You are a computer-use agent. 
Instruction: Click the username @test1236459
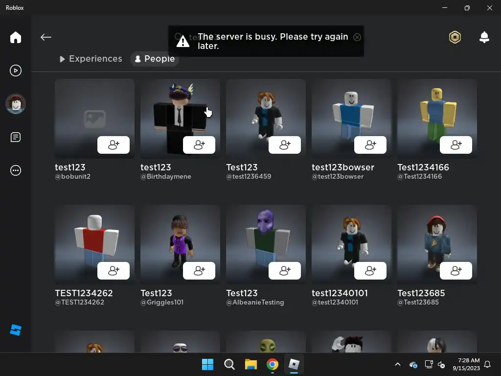click(x=249, y=176)
